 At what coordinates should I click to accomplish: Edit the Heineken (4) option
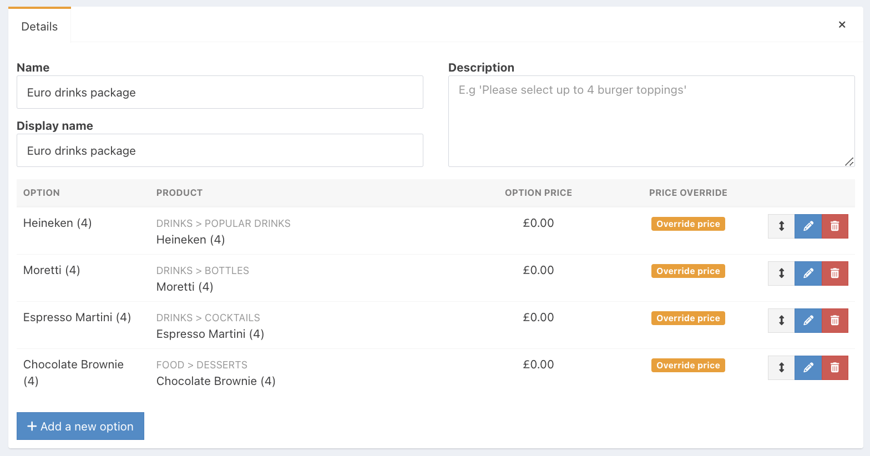tap(808, 226)
